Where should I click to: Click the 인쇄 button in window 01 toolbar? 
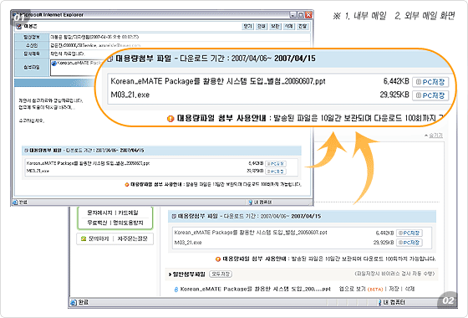[x=262, y=26]
